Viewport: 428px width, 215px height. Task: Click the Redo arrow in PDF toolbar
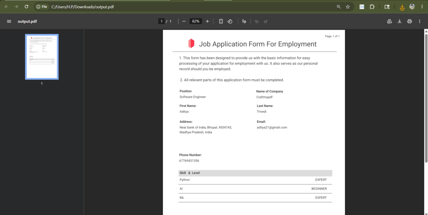[x=265, y=21]
